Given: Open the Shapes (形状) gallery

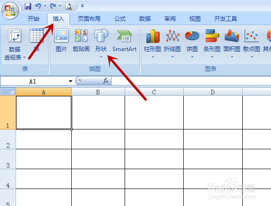Looking at the screenshot, I should (x=101, y=43).
